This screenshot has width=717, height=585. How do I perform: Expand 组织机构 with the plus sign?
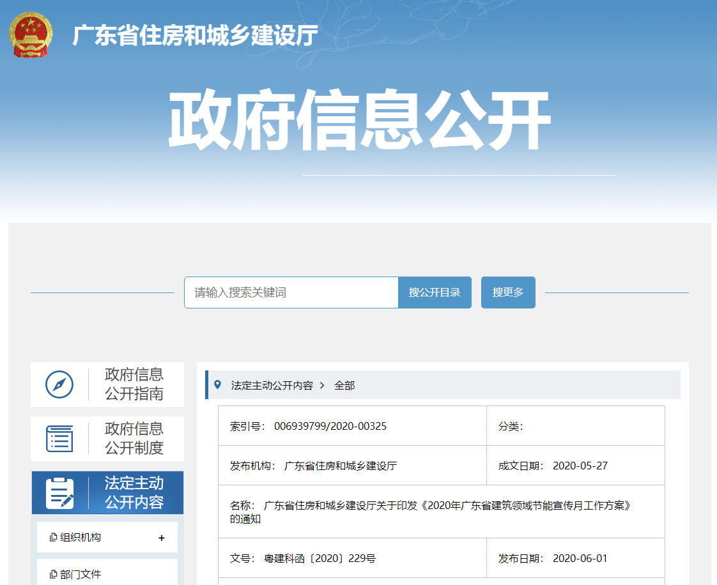tap(162, 538)
